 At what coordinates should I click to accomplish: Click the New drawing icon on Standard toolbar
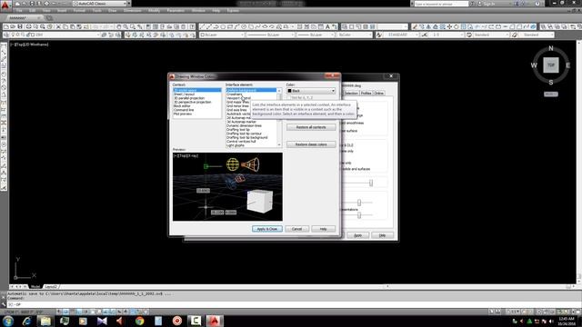coord(6,26)
